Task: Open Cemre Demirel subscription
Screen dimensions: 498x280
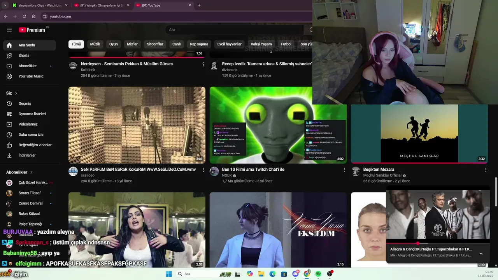Action: (x=30, y=203)
